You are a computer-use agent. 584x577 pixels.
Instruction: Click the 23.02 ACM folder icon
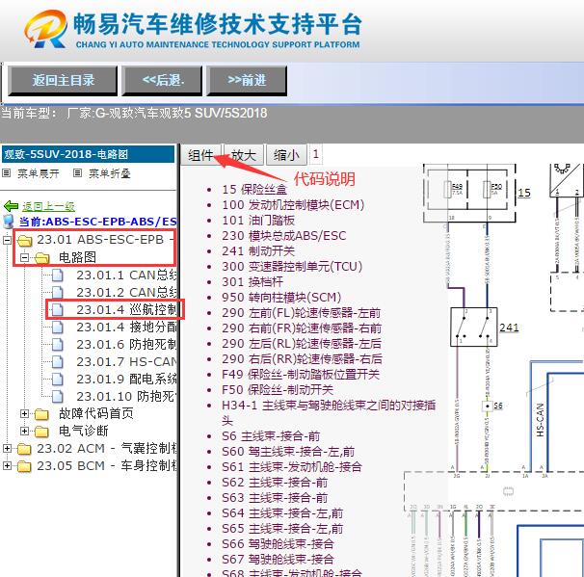tap(25, 449)
